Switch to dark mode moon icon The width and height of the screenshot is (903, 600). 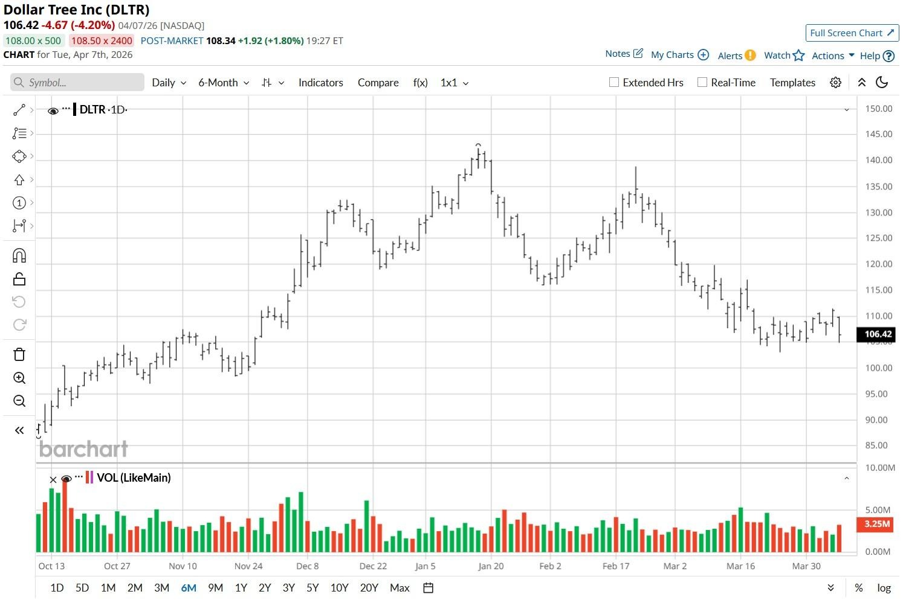(882, 83)
